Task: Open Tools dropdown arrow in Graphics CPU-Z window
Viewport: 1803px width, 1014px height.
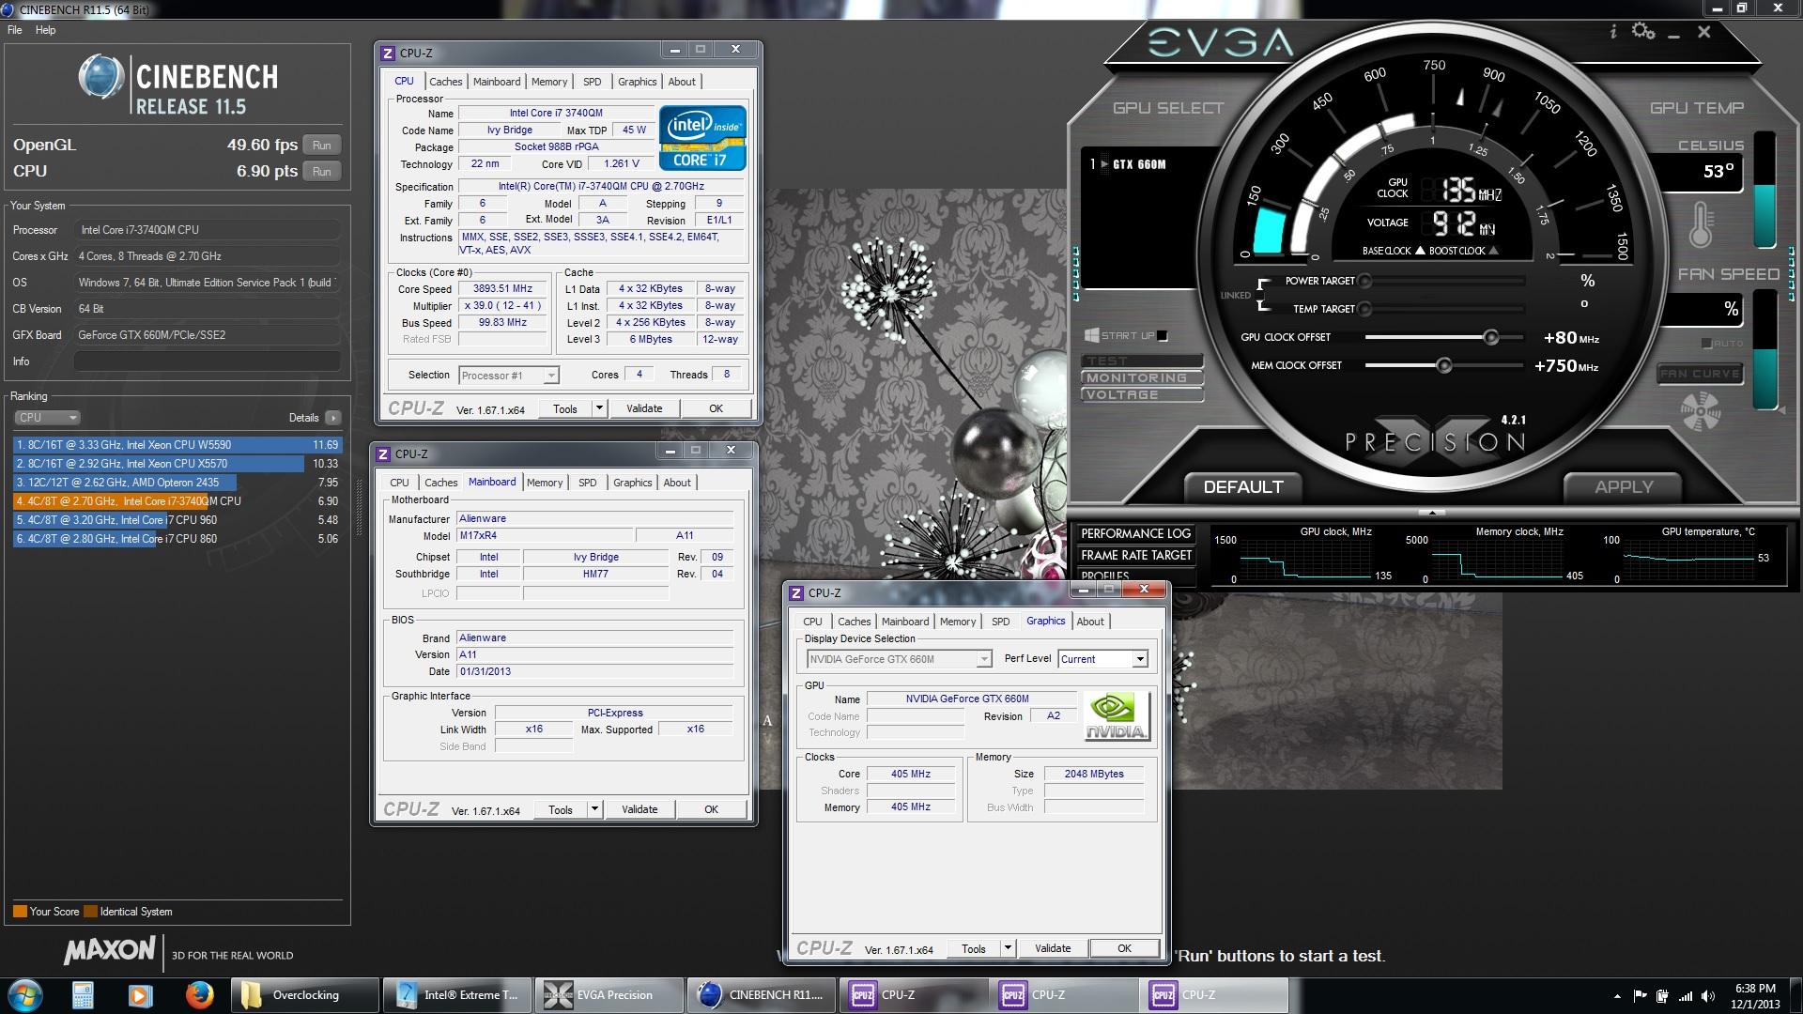Action: coord(1008,948)
